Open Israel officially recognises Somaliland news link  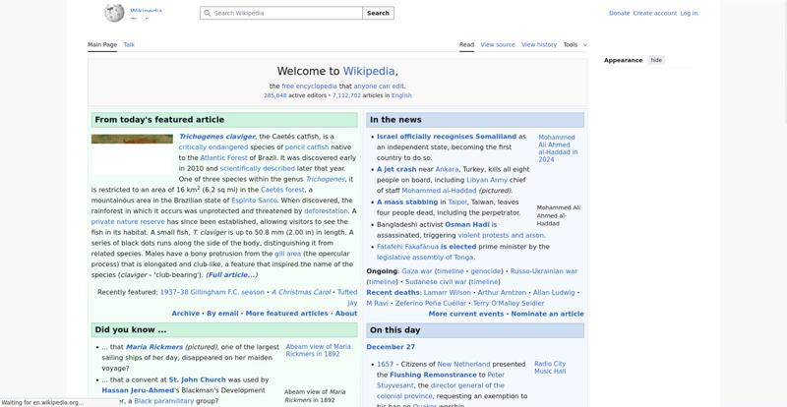tap(446, 137)
